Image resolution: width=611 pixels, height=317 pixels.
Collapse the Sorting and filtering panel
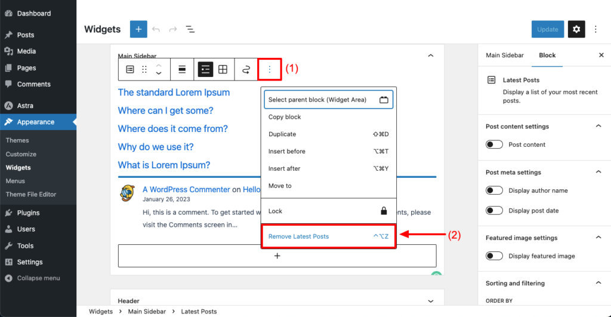point(598,284)
